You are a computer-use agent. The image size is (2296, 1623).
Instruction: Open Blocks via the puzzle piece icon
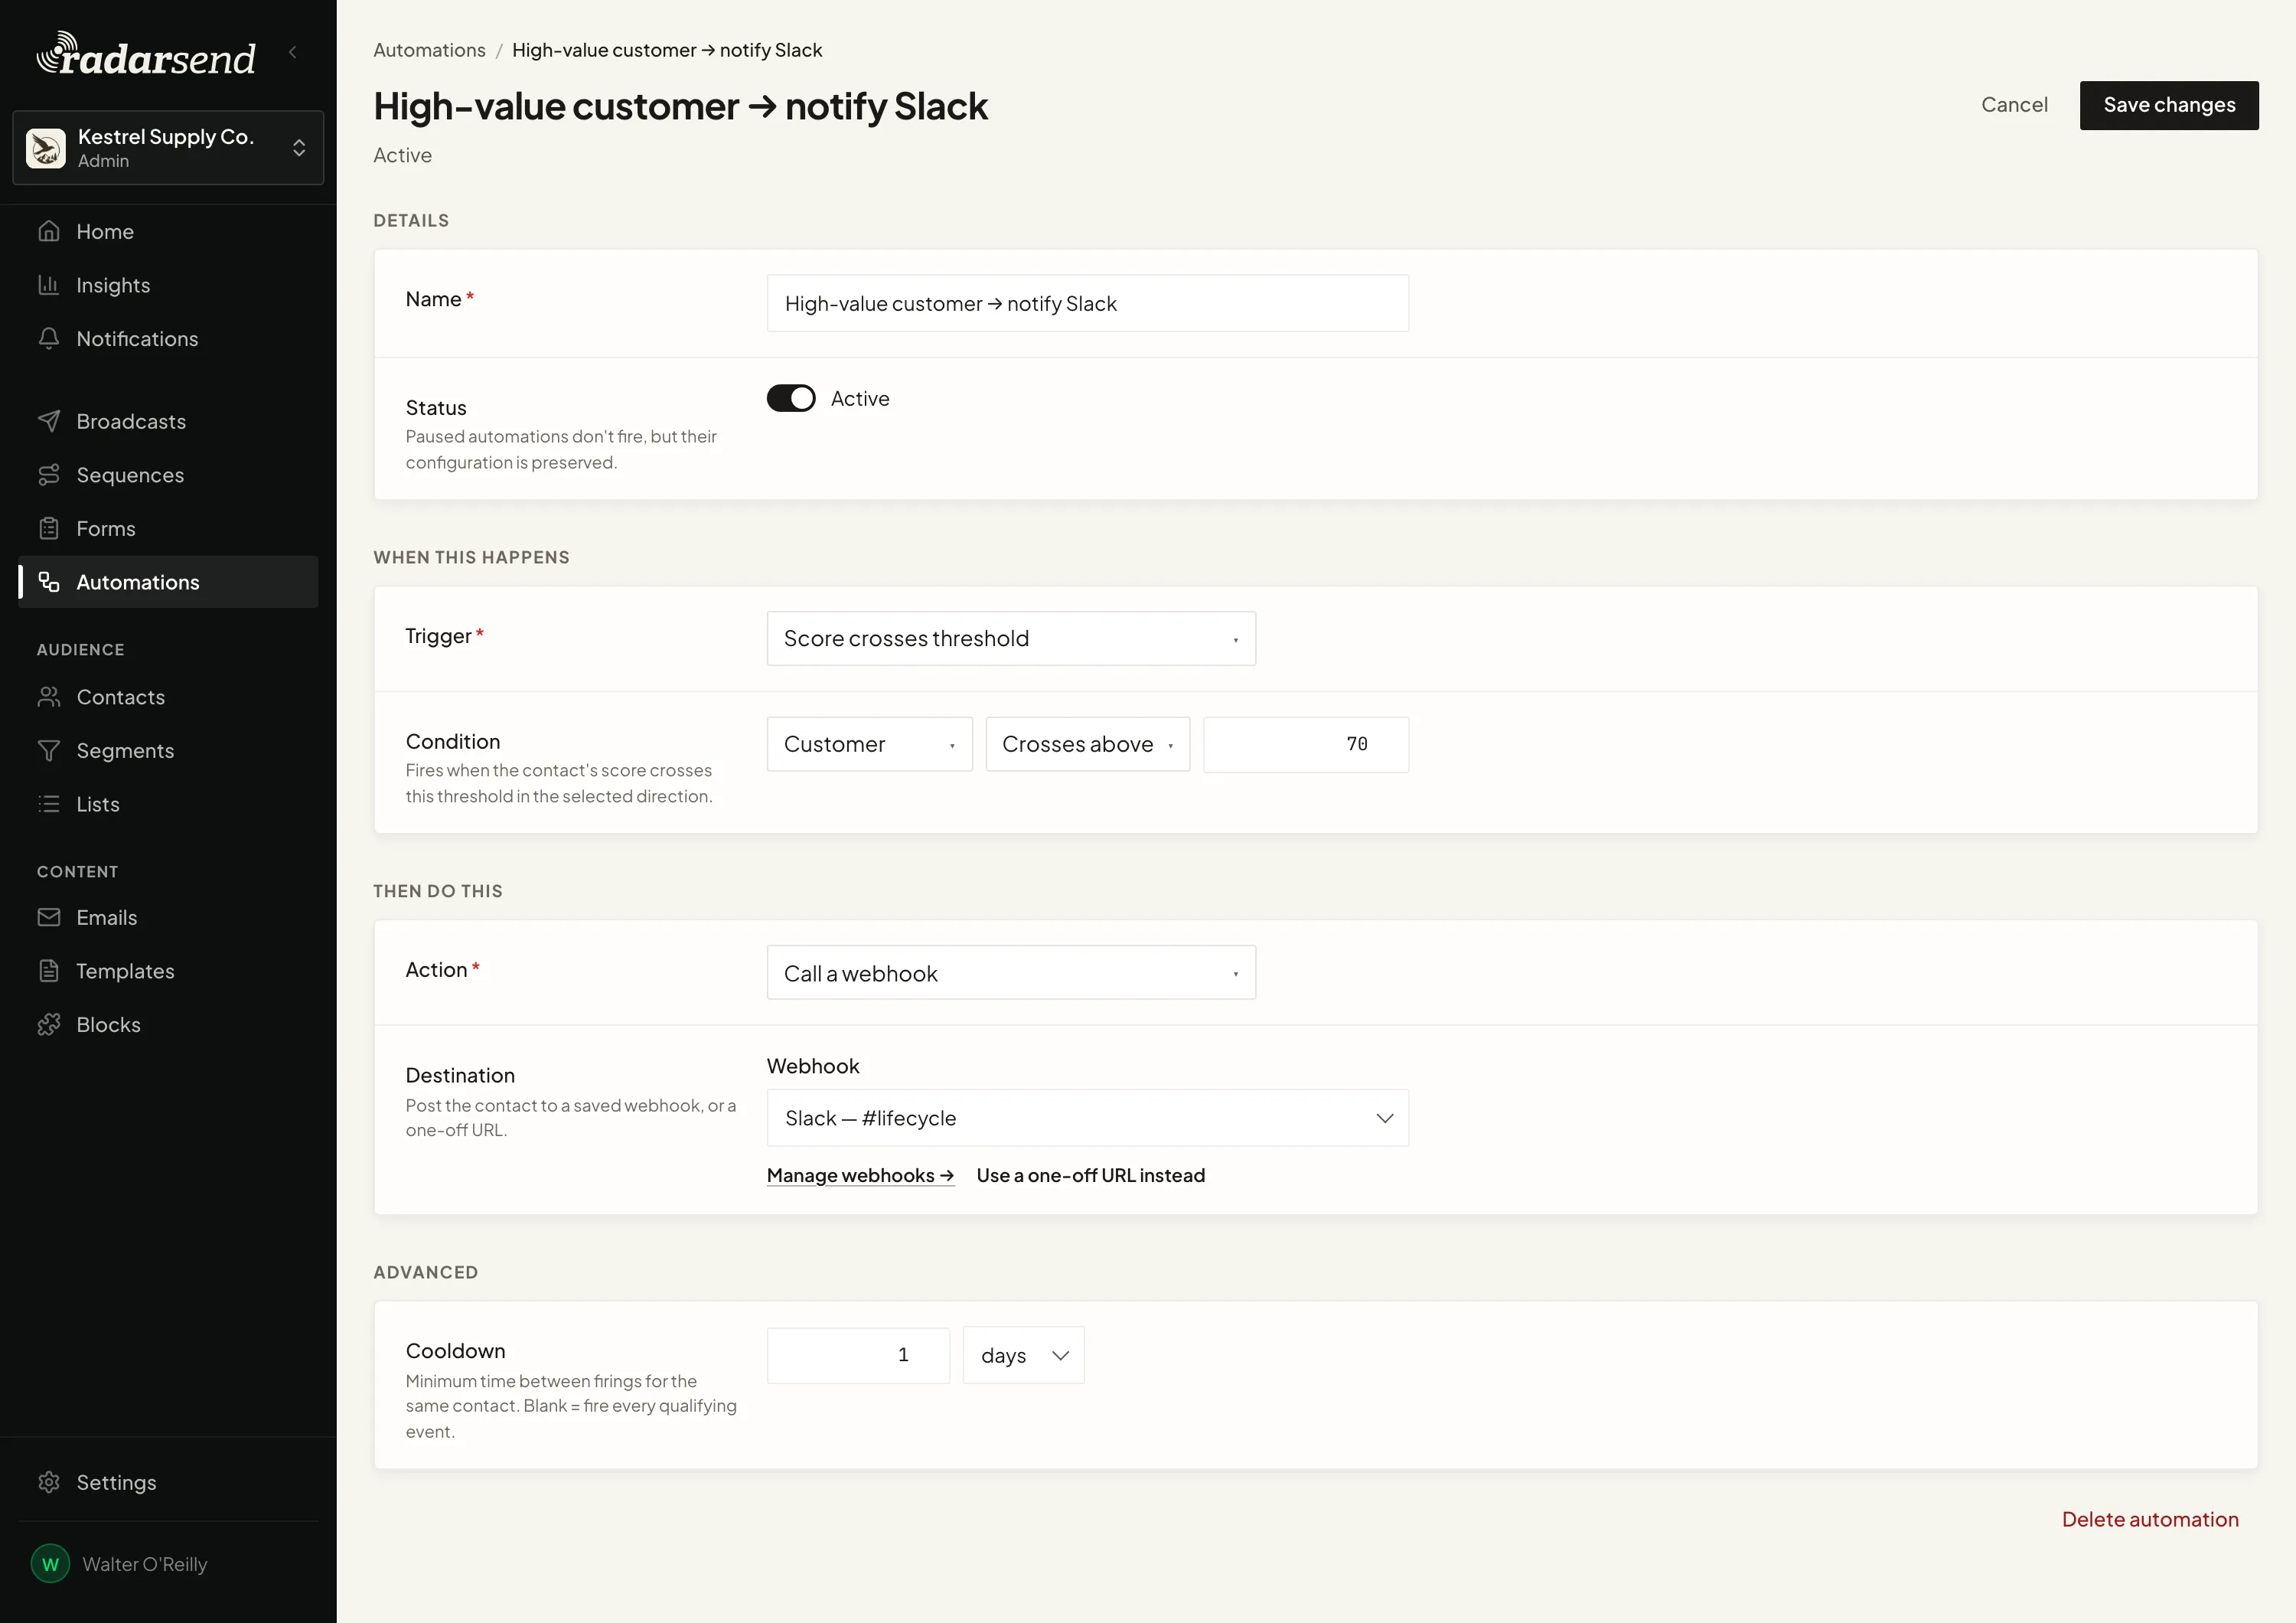pos(49,1024)
